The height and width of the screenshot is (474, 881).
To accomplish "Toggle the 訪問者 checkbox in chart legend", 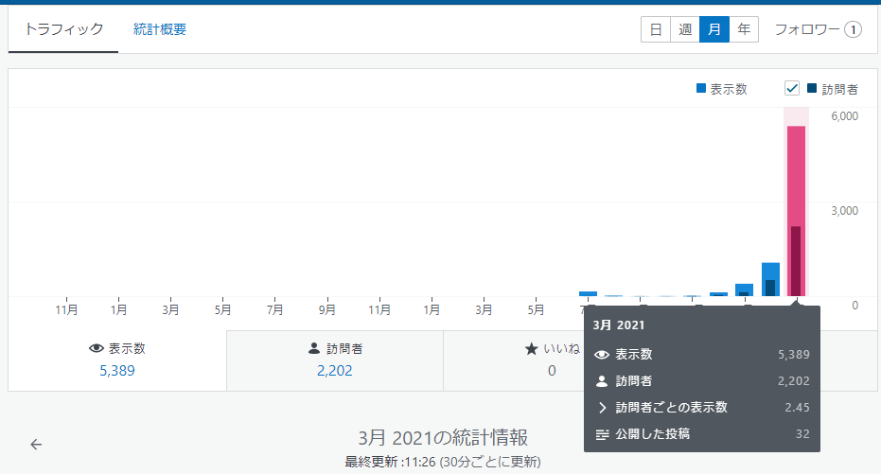I will tap(793, 89).
